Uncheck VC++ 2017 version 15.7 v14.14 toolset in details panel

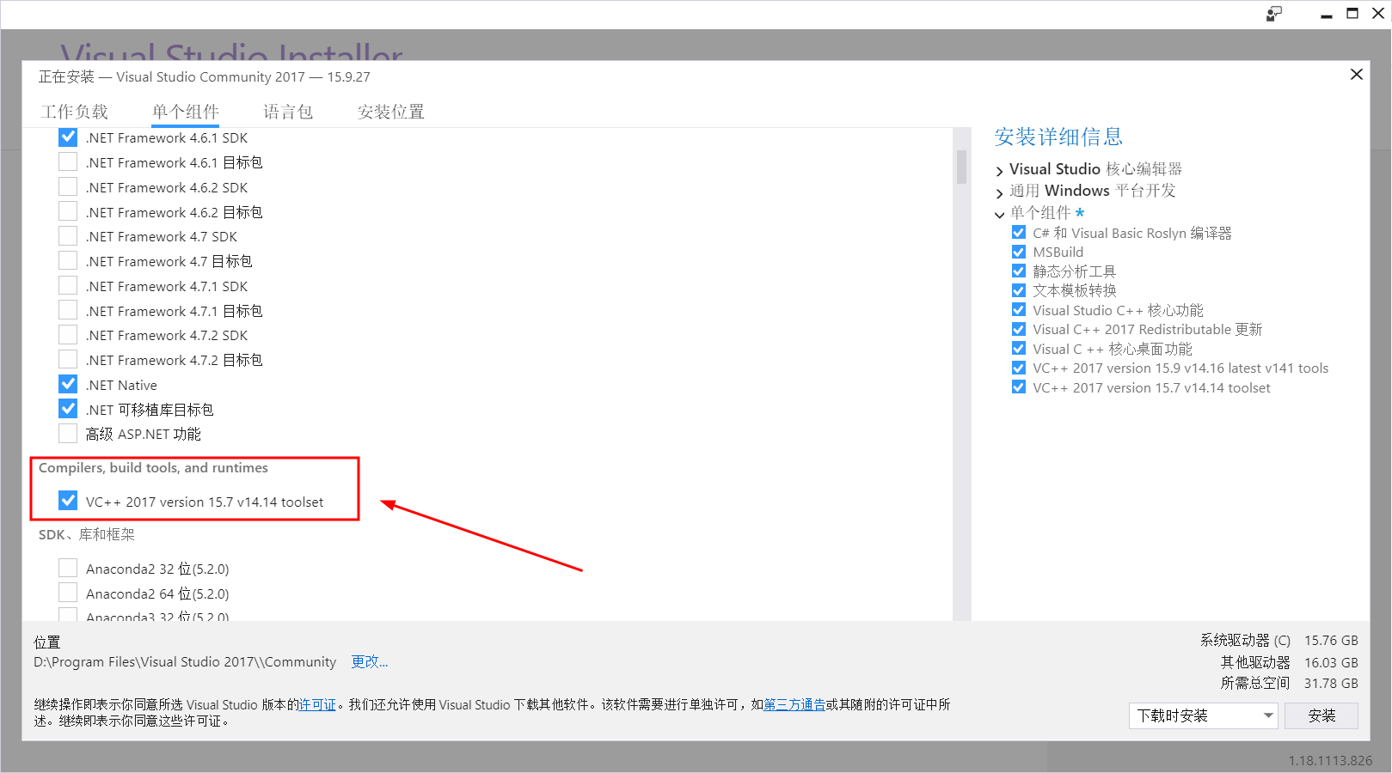click(x=1019, y=387)
